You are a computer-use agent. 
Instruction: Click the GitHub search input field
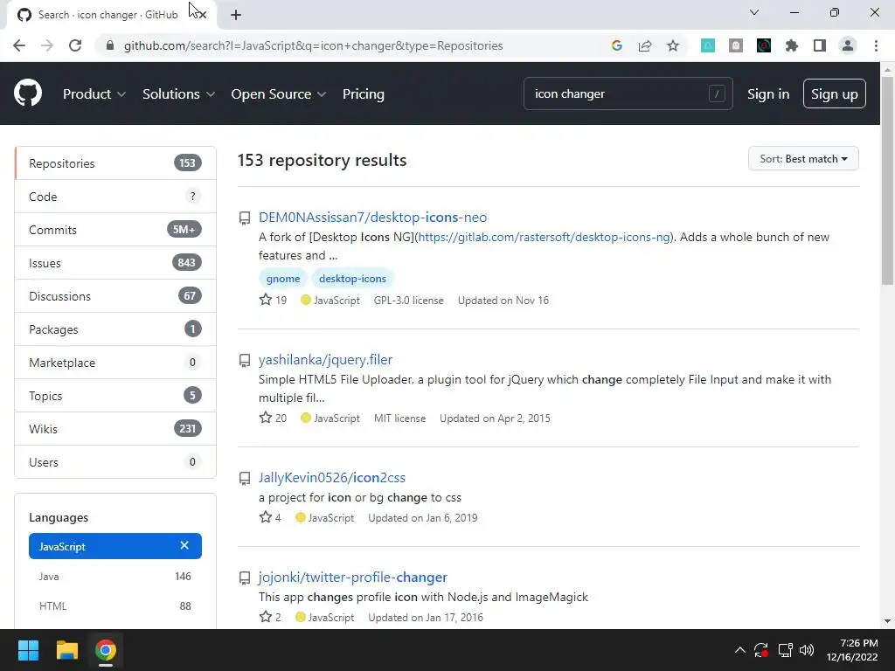[628, 93]
